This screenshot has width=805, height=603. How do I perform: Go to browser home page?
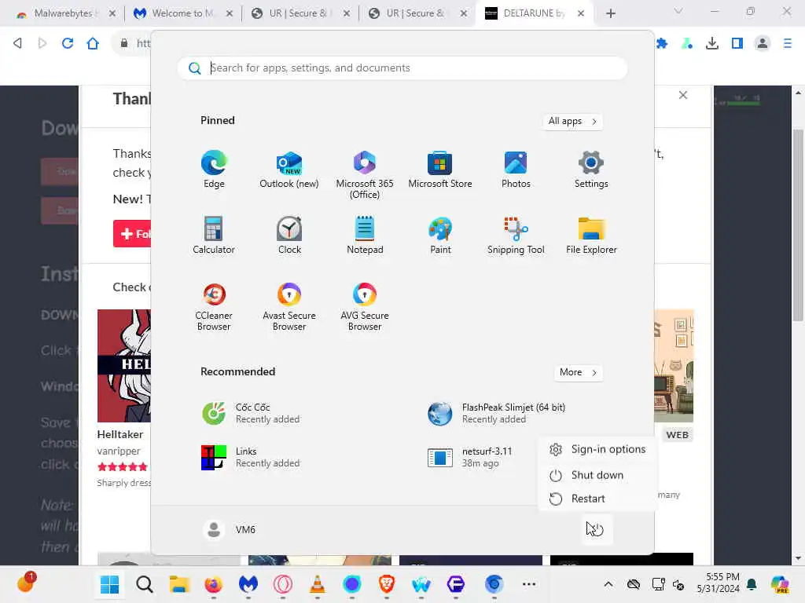point(93,43)
